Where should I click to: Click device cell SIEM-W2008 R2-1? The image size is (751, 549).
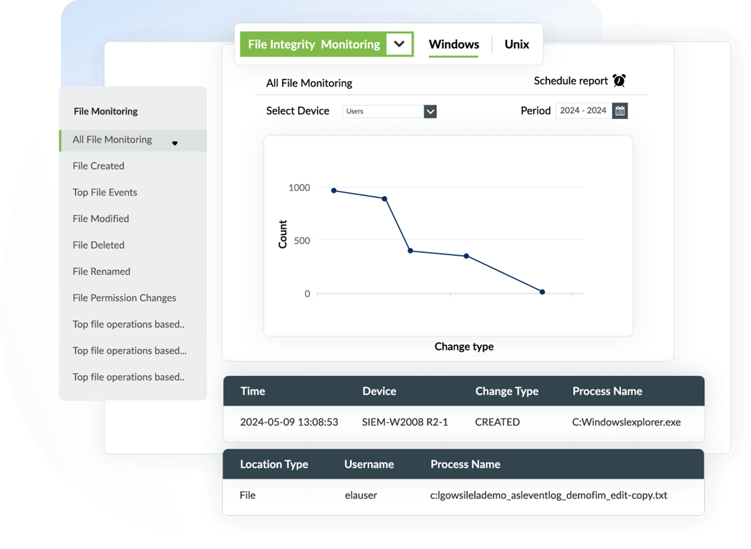click(x=405, y=422)
